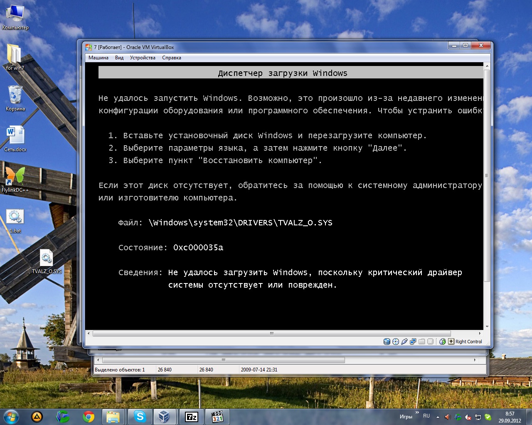Click the VirtualBox horizontal scrollbar right arrow
The image size is (532, 425).
pos(480,333)
